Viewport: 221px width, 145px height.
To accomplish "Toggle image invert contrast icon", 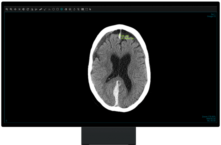I will (24, 9).
